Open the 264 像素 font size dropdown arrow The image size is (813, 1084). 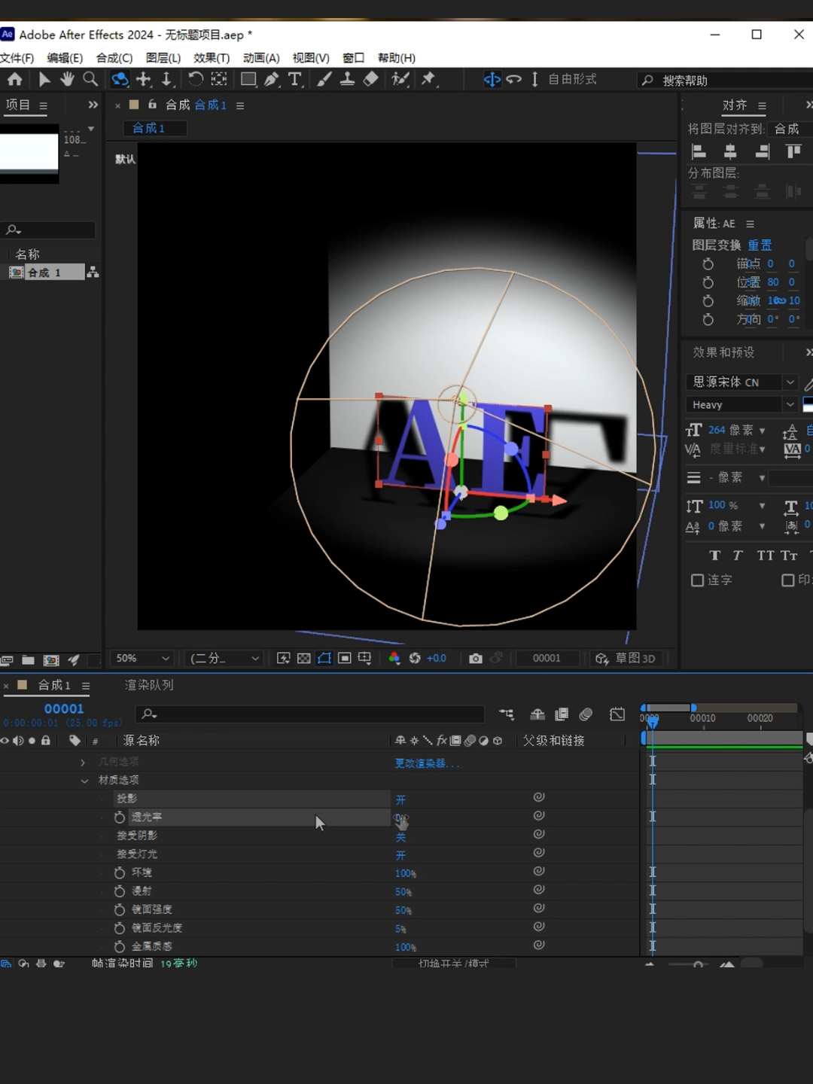tap(762, 431)
